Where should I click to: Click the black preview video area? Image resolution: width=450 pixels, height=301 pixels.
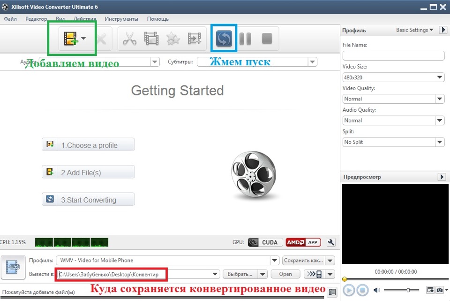click(395, 224)
